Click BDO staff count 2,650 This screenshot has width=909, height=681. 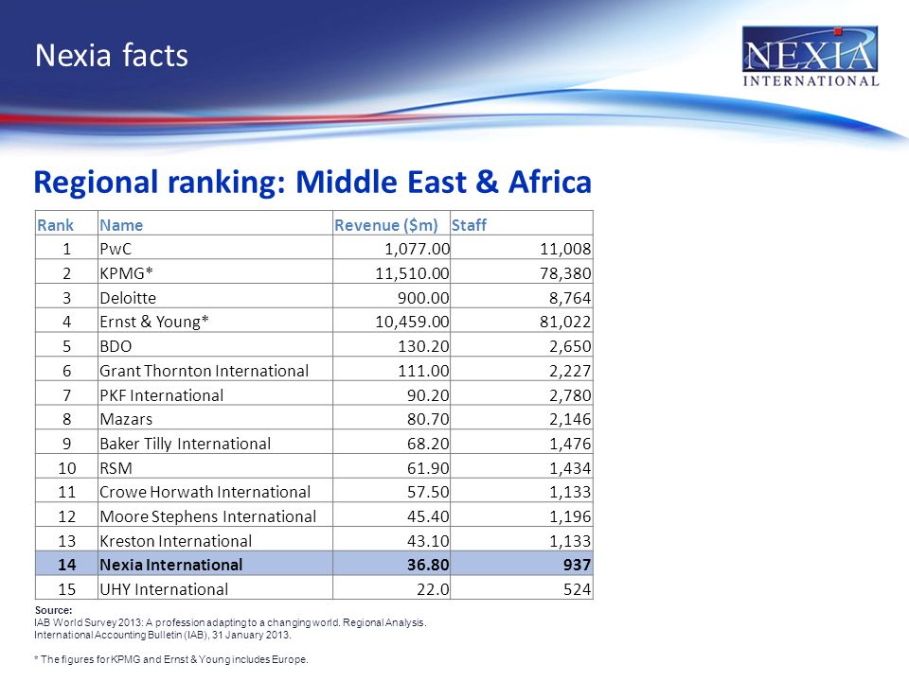click(x=570, y=346)
